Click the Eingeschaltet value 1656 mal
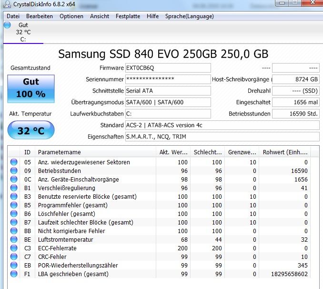The height and width of the screenshot is (289, 323). (296, 102)
